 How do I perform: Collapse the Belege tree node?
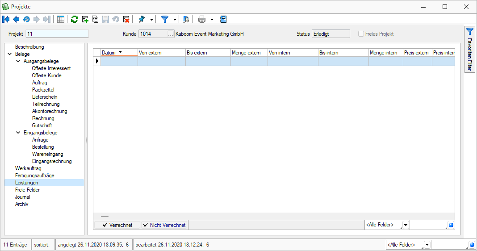click(x=10, y=54)
